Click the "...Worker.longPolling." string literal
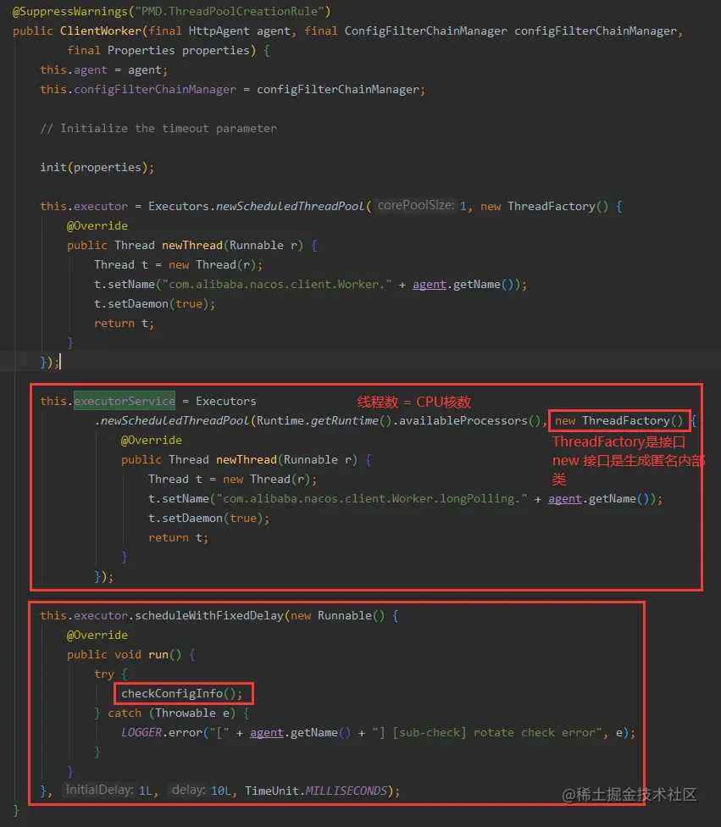Image resolution: width=721 pixels, height=827 pixels. (372, 498)
